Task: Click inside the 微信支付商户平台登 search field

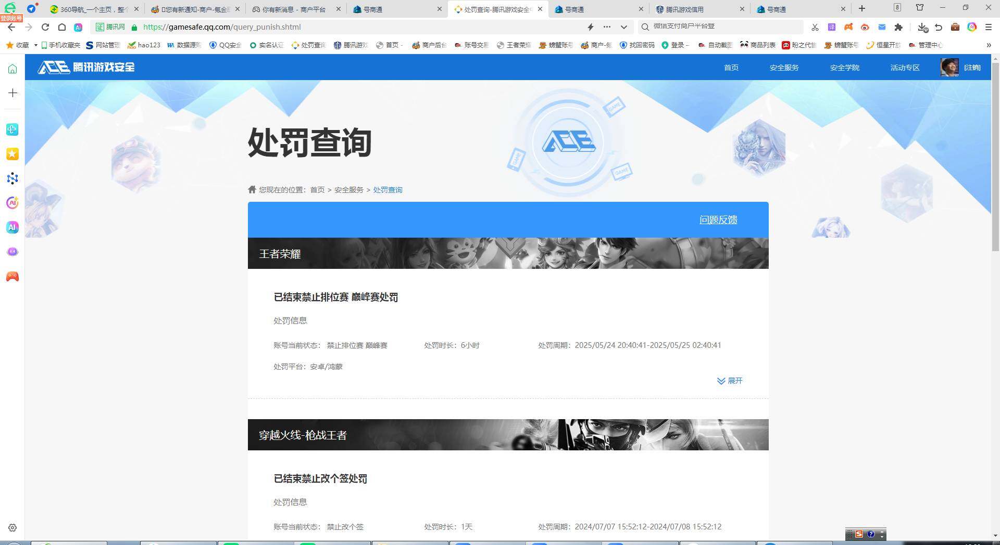Action: pyautogui.click(x=719, y=27)
